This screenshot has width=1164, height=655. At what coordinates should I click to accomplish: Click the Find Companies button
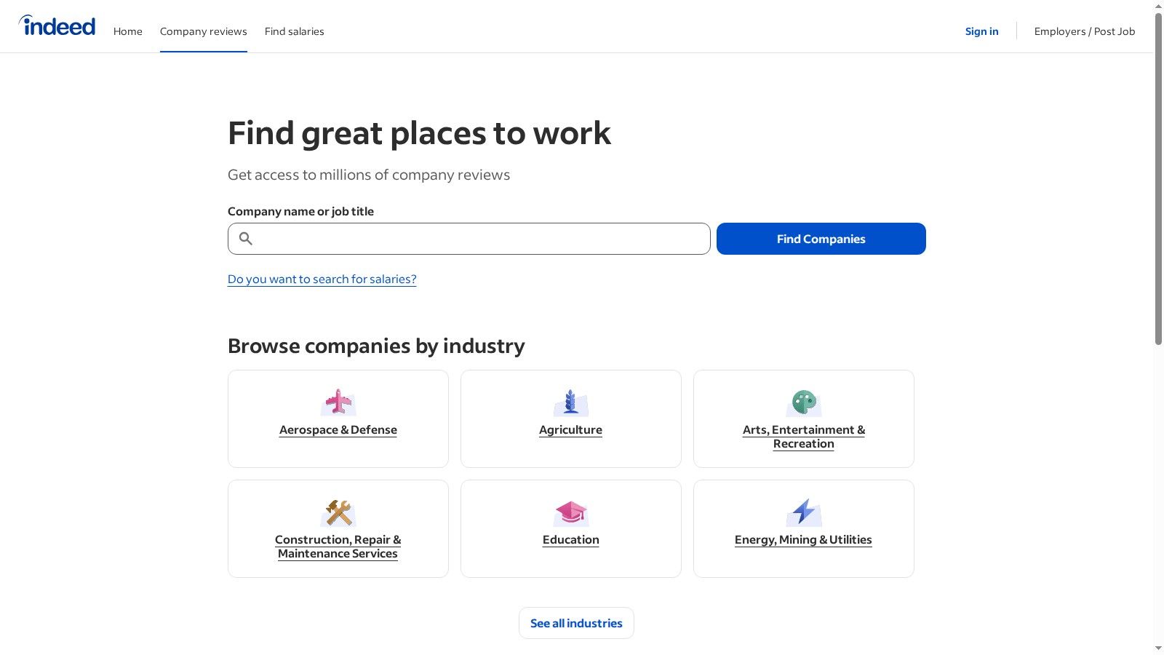tap(821, 239)
